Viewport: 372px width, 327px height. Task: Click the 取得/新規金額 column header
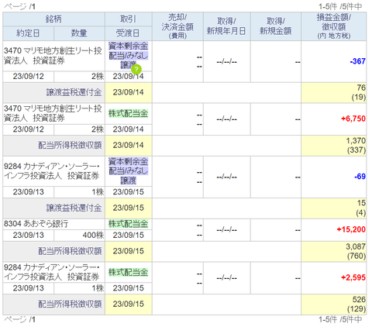[276, 26]
